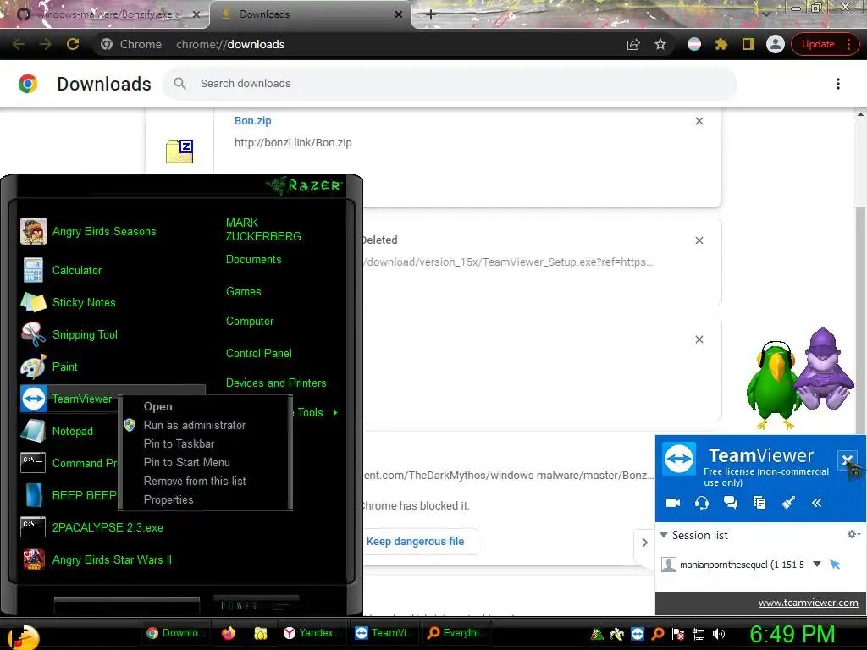Choose Pin to Start Menu option

(x=187, y=463)
